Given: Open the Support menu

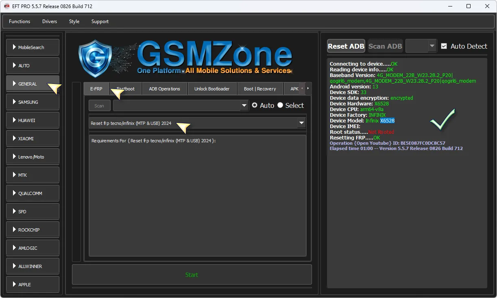Looking at the screenshot, I should 100,21.
